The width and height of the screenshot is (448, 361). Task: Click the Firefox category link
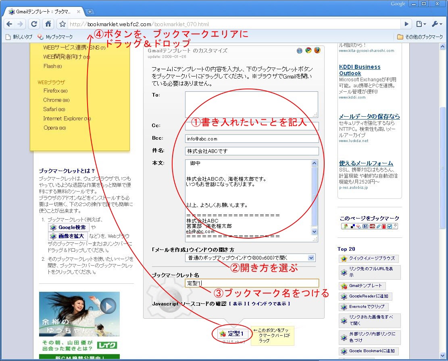tap(52, 91)
